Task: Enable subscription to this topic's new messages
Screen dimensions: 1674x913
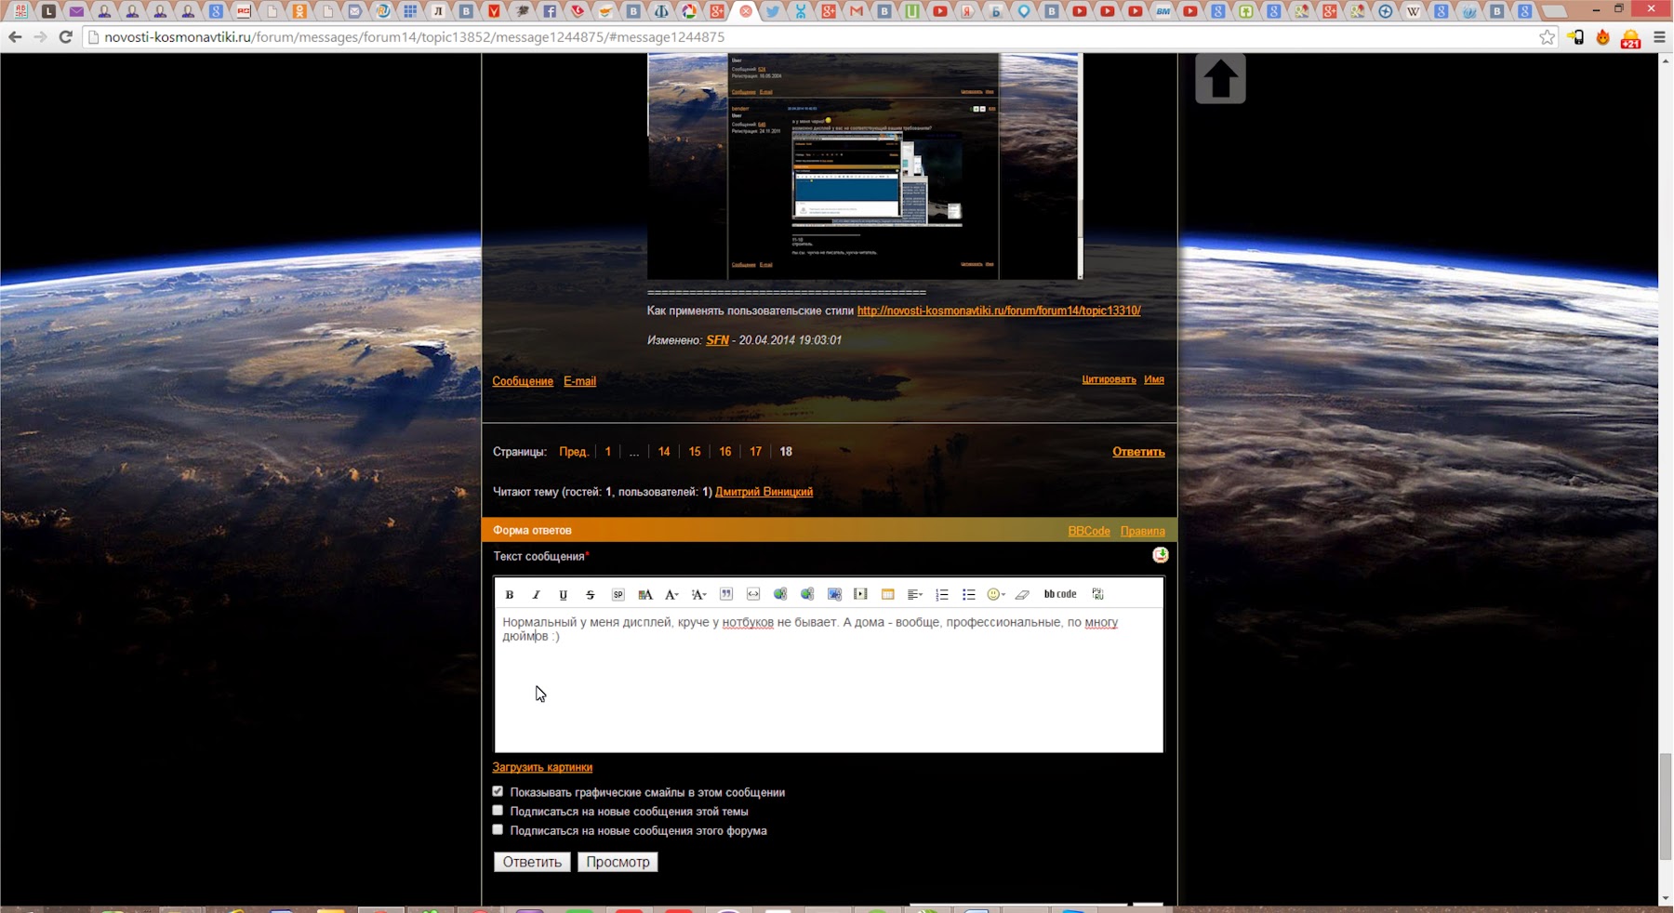Action: point(498,811)
